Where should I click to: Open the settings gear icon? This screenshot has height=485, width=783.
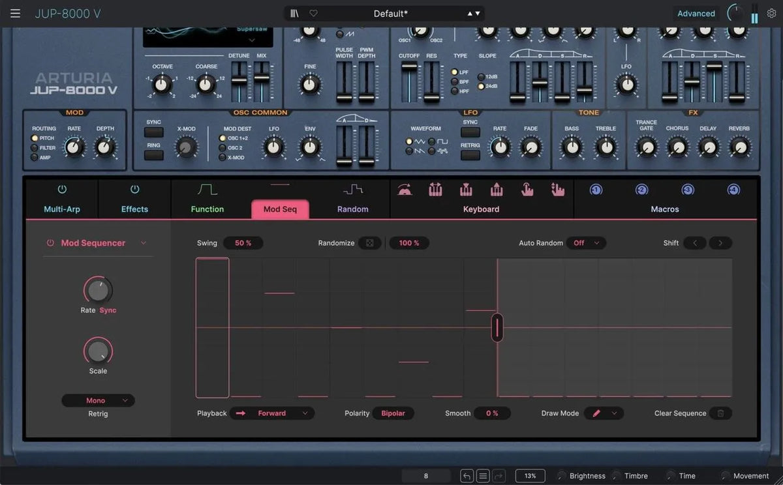771,13
